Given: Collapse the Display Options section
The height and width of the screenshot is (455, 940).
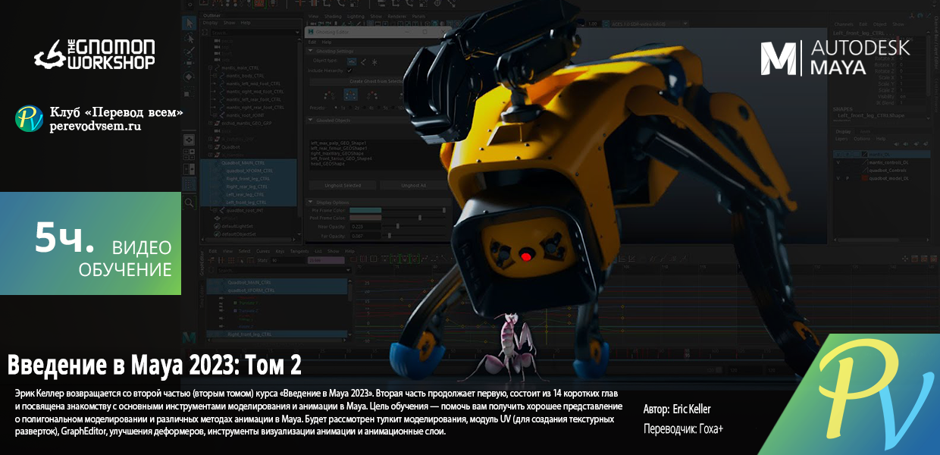Looking at the screenshot, I should tap(309, 202).
